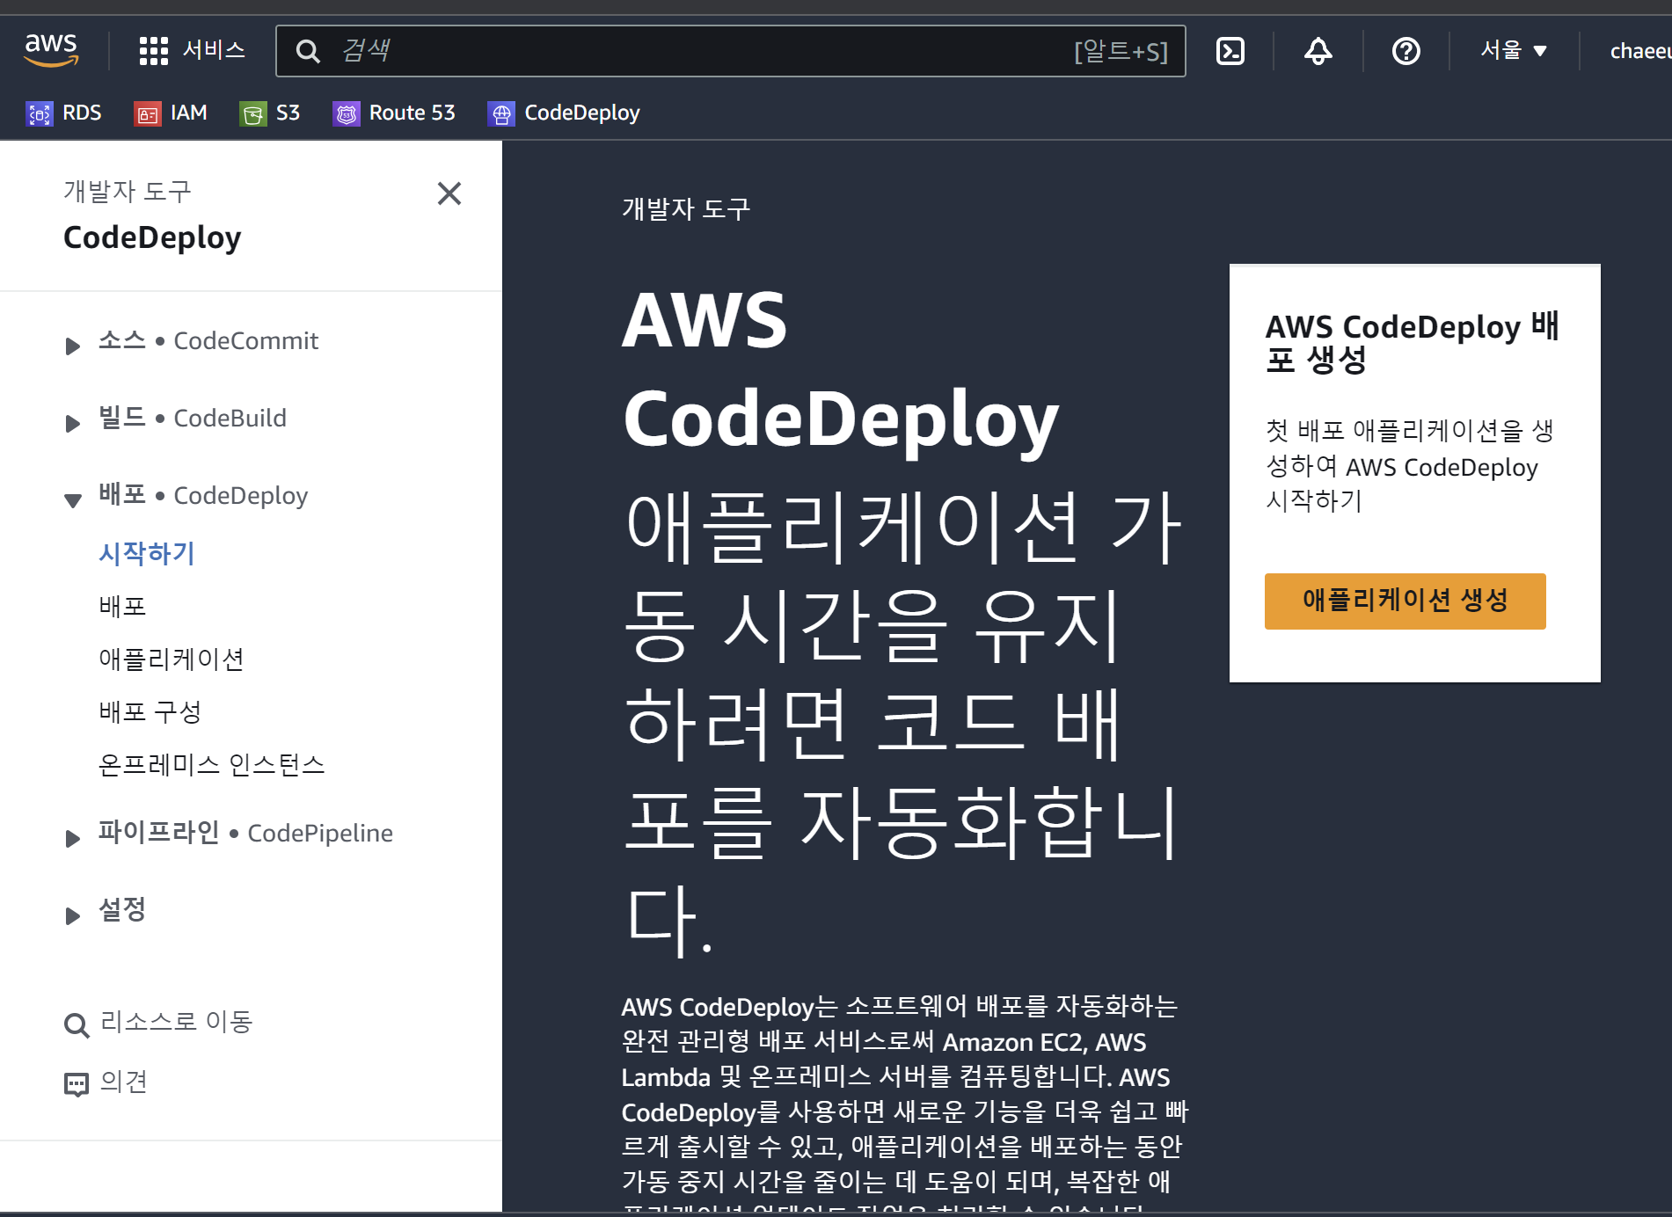Expand the 소스 • CodeCommit section arrow
Image resolution: width=1672 pixels, height=1217 pixels.
click(72, 346)
